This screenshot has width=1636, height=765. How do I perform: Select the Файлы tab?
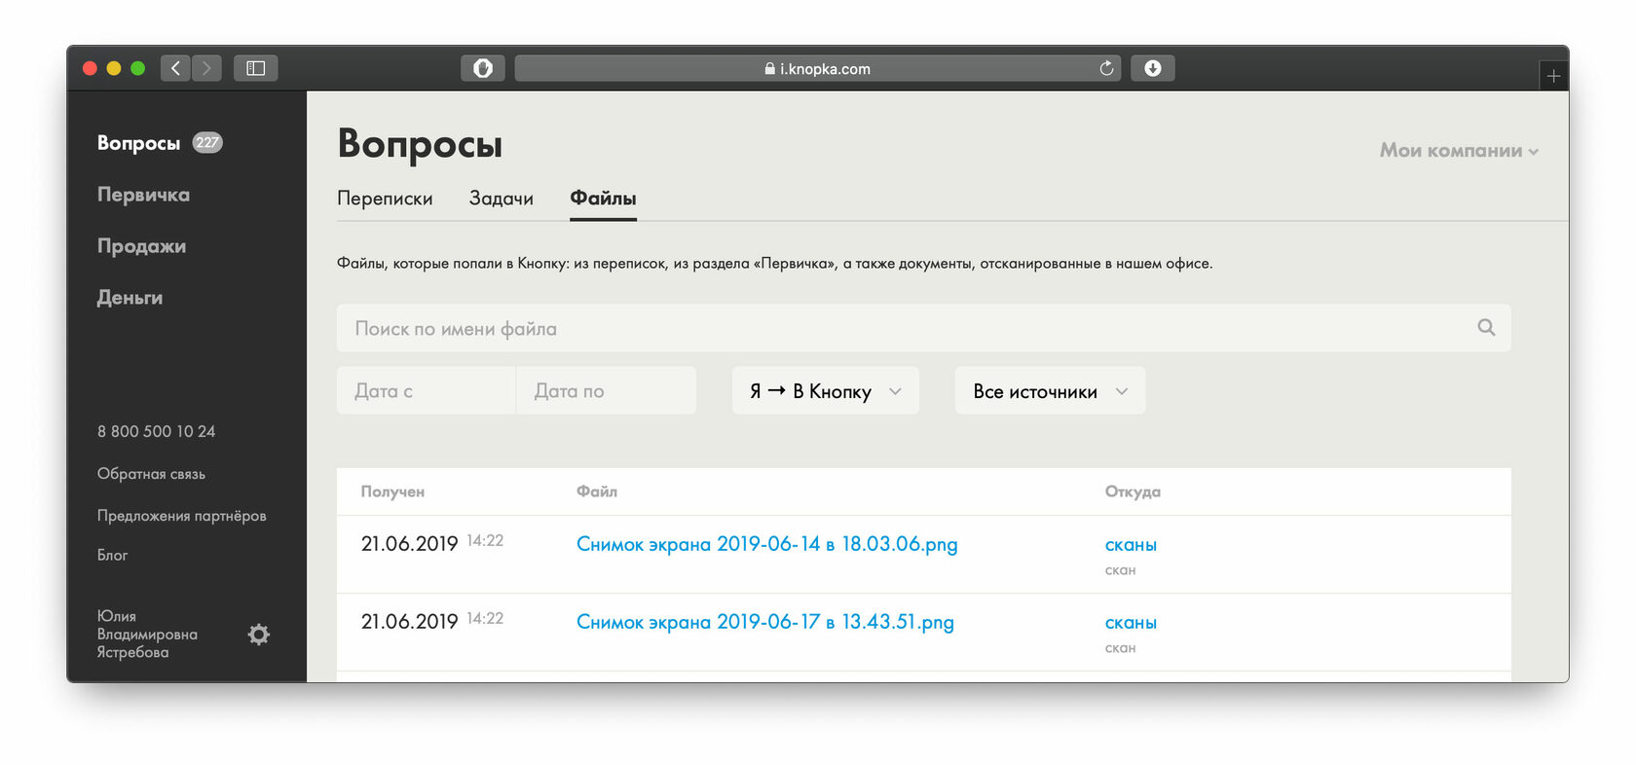coord(603,199)
